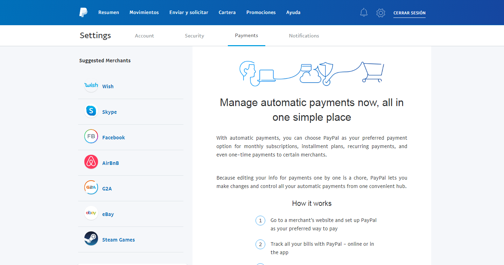Open the Cartera menu item
504x265 pixels.
coord(227,12)
